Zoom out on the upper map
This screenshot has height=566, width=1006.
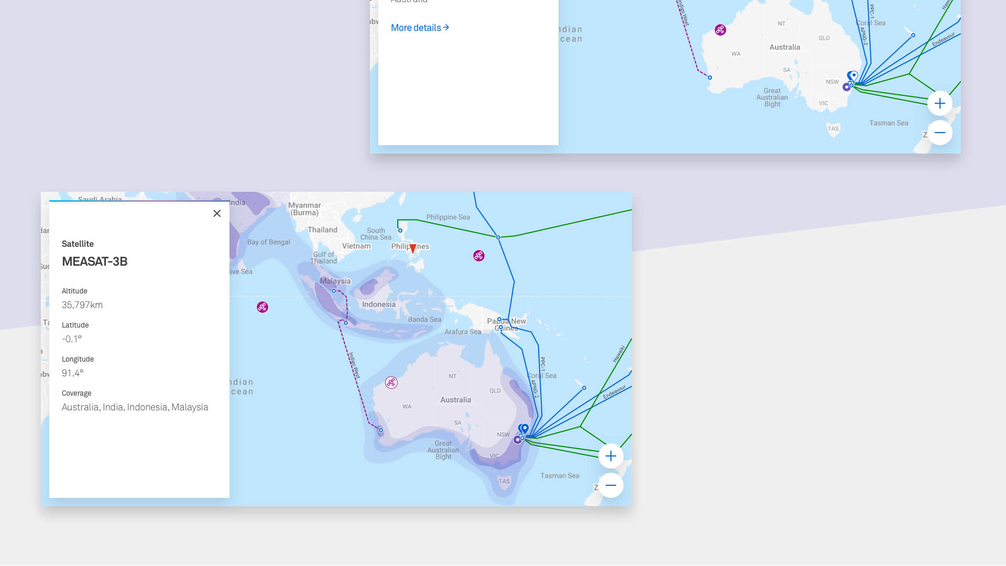[x=940, y=133]
